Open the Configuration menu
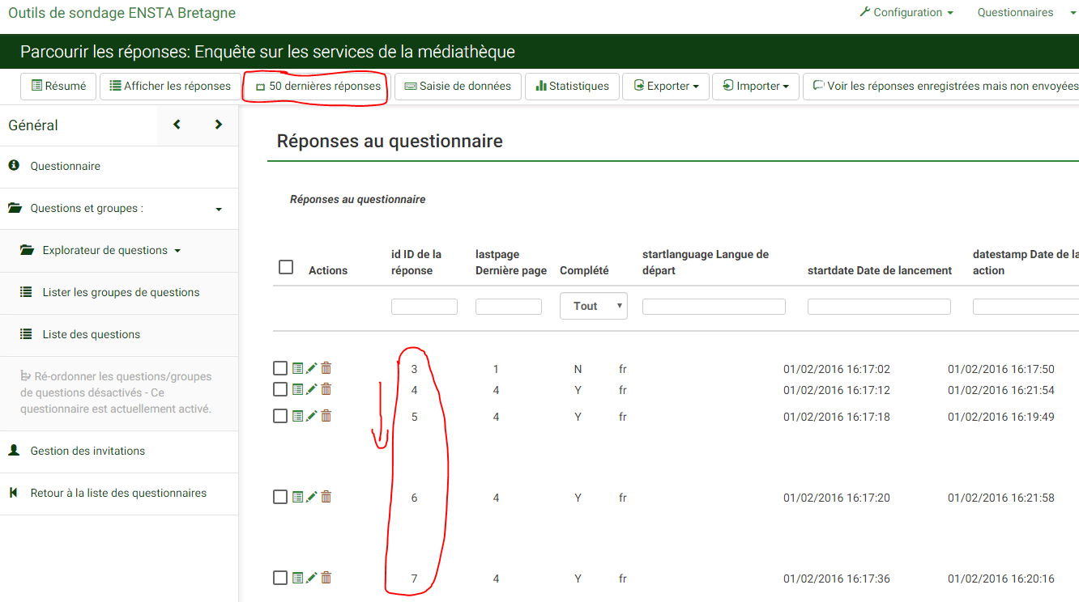Viewport: 1079px width, 602px height. pyautogui.click(x=906, y=13)
